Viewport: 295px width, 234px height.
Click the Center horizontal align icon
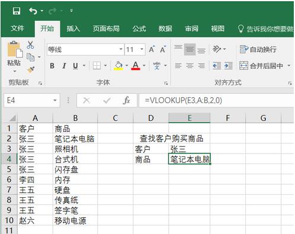coord(190,66)
